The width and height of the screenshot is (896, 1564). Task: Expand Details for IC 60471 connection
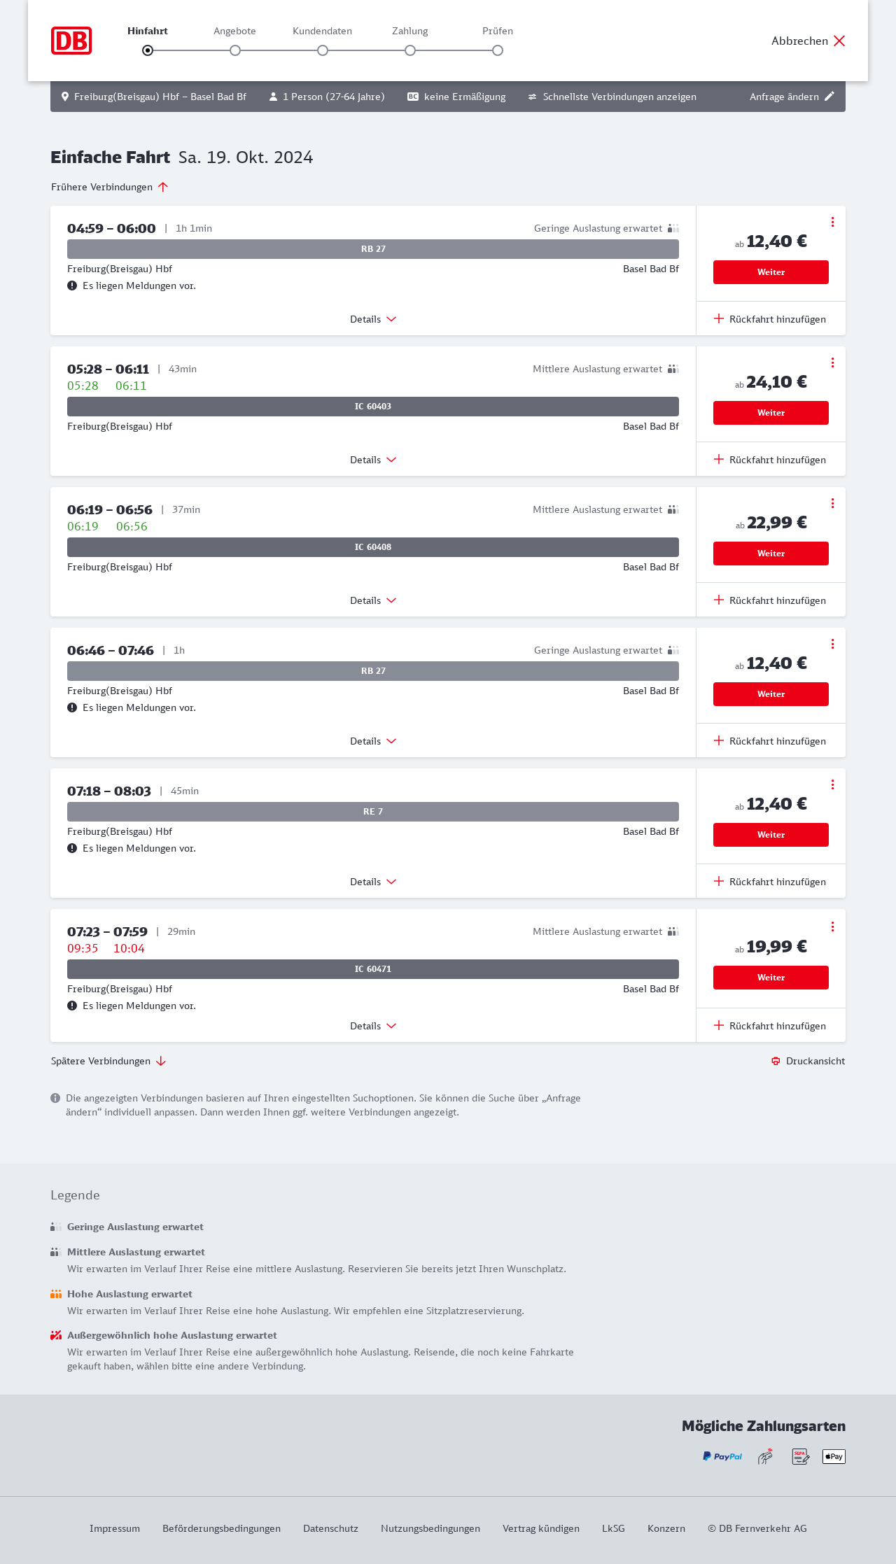373,1026
